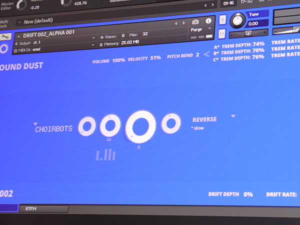
Task: Click the fourth ring knob next to REVERSE
Action: click(x=171, y=123)
